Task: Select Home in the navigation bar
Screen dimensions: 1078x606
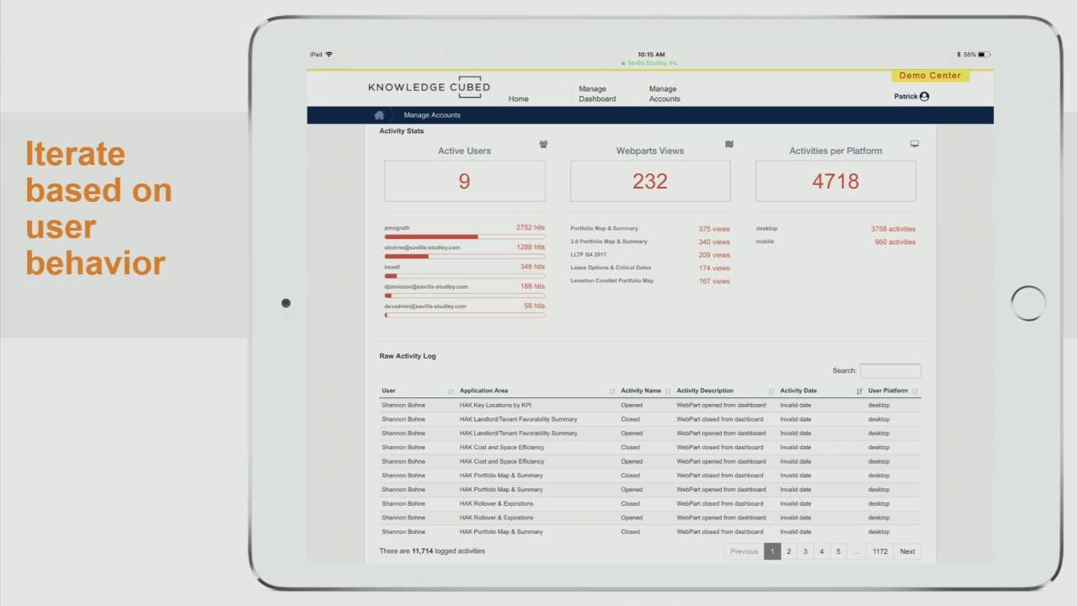Action: [x=518, y=98]
